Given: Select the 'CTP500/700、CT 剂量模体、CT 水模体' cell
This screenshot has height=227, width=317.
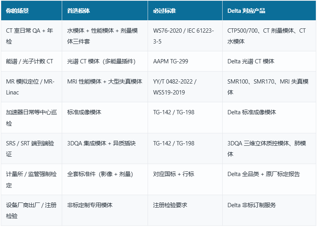Looking at the screenshot, I should click(269, 36).
